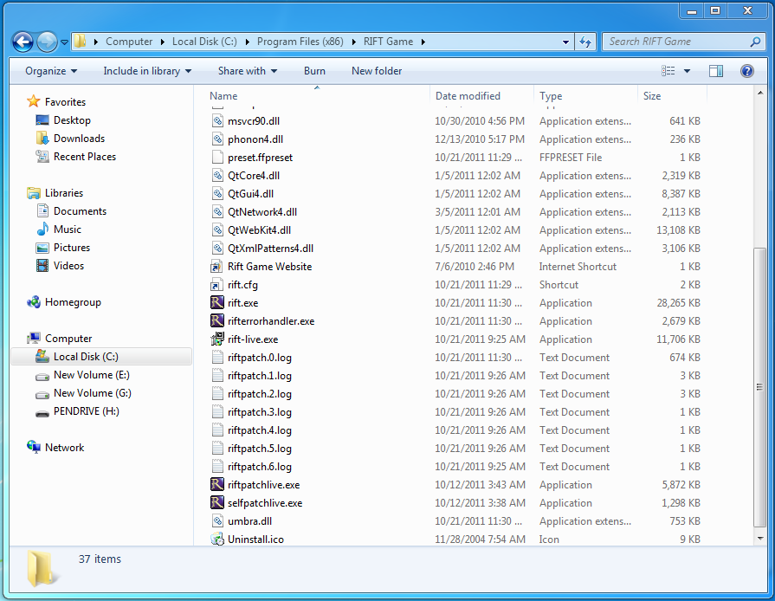Screen dimensions: 775x601
Task: Click the Forward navigation arrow button
Action: coord(48,42)
